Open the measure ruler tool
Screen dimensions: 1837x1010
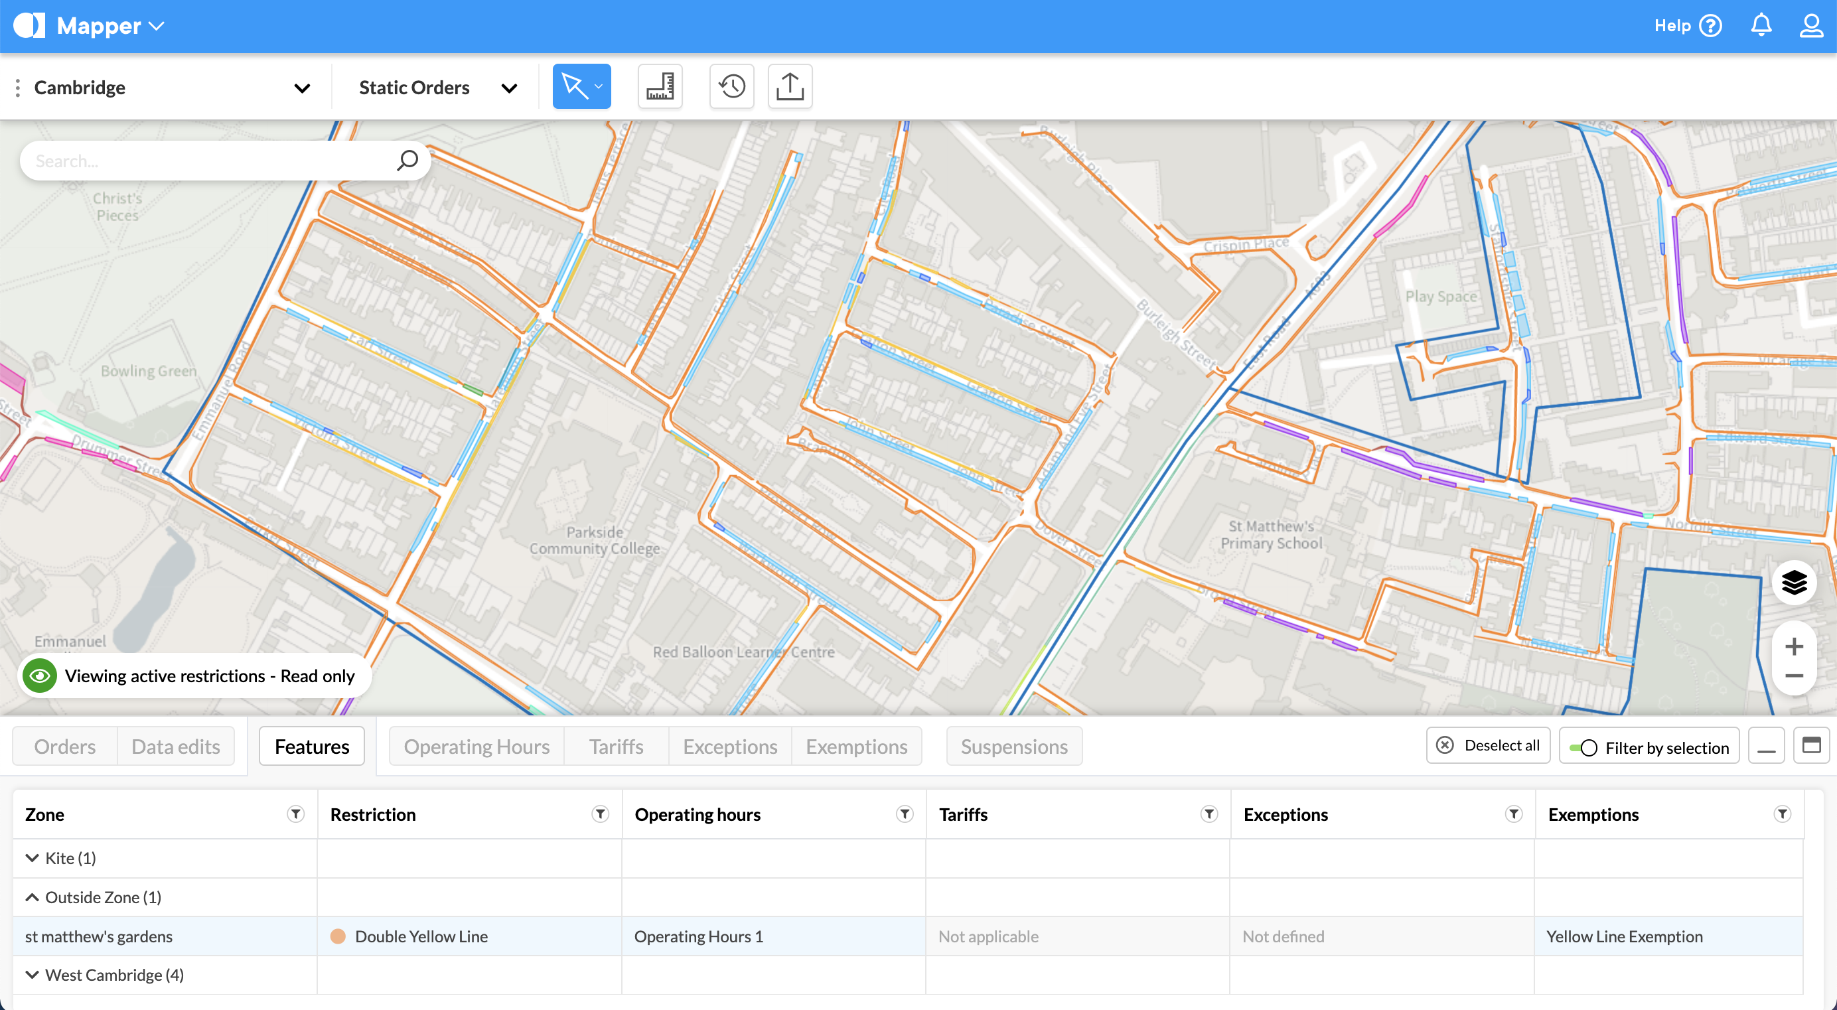(660, 87)
